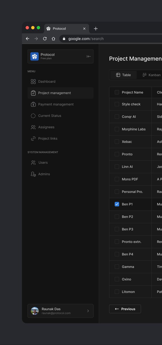162x345 pixels.
Task: Check the Litomon row checkbox
Action: point(117,292)
